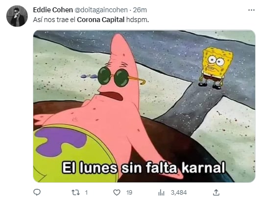Open the @doitagaincohen handle link

tap(101, 10)
